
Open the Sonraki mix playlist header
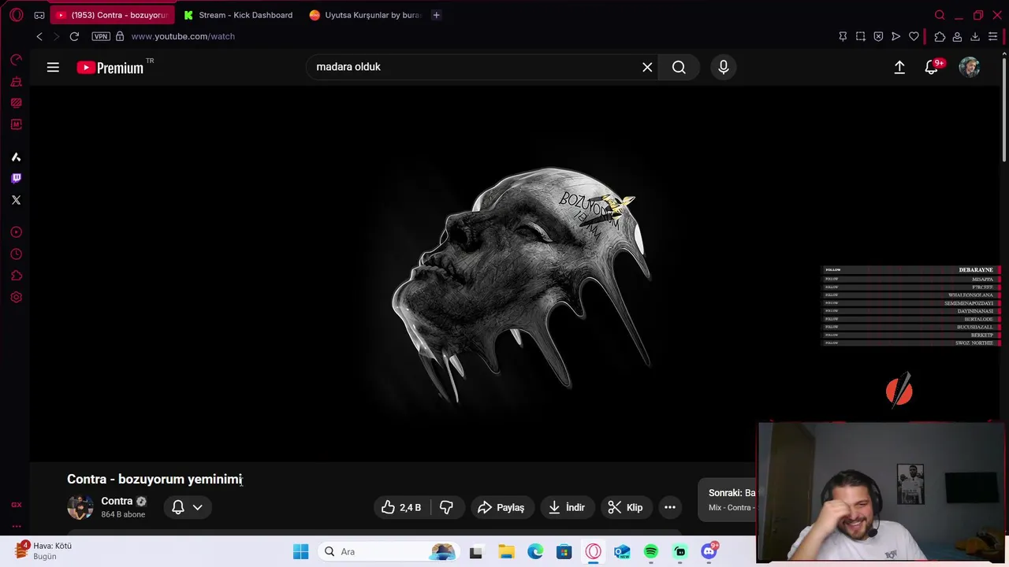728,499
